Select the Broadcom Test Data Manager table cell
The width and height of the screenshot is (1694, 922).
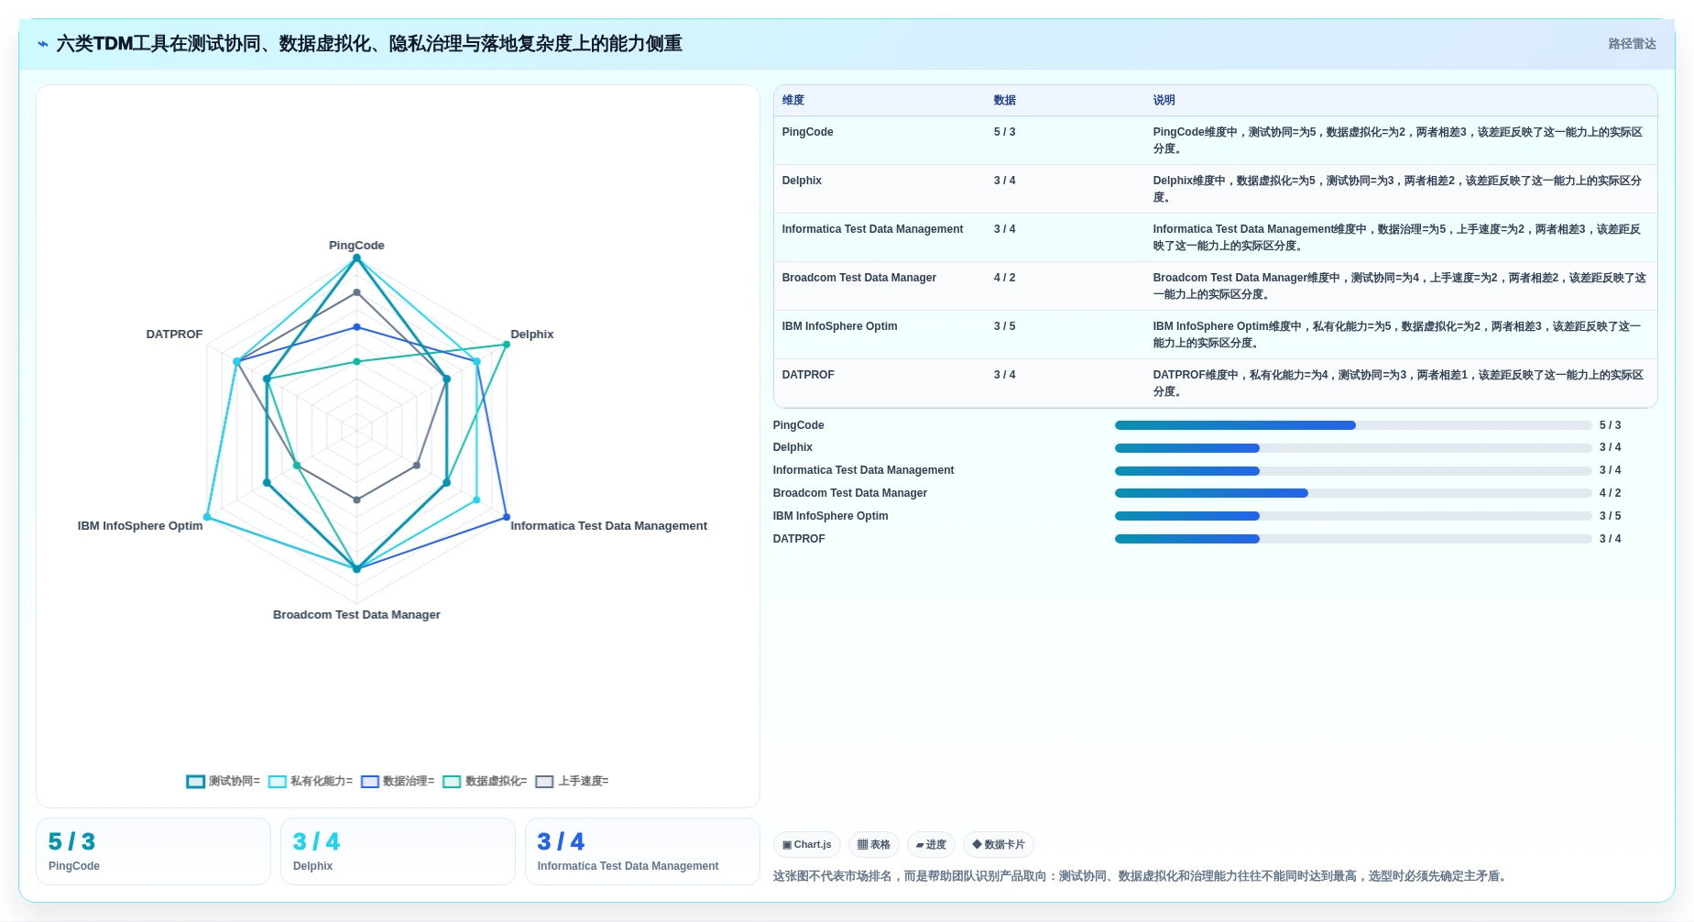click(858, 278)
